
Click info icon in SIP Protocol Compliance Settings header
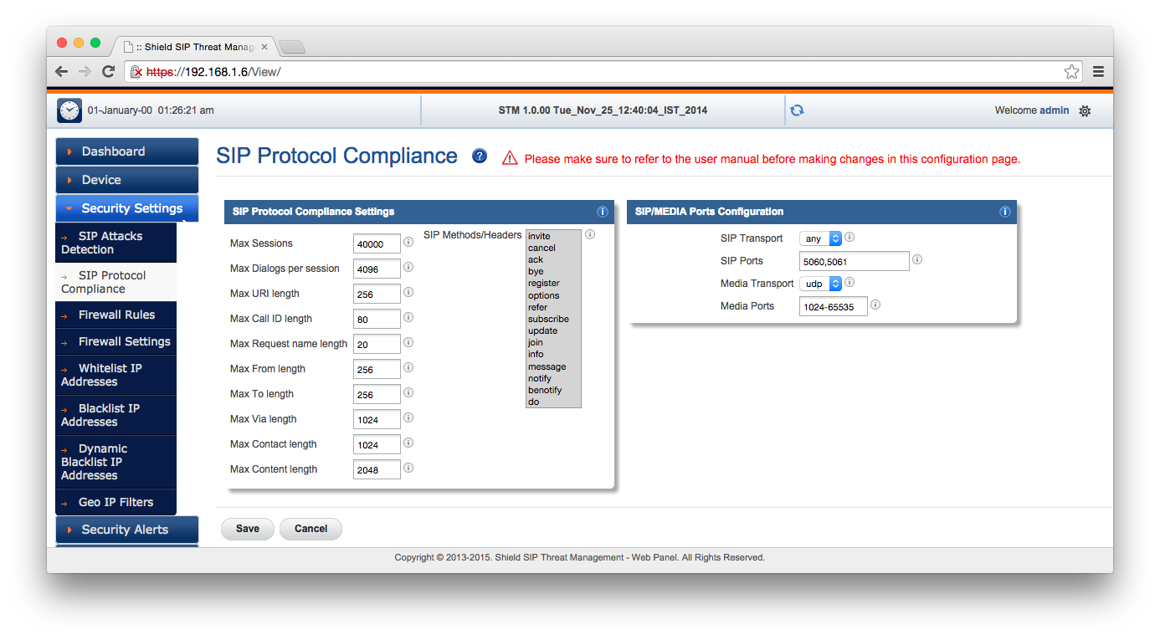pyautogui.click(x=602, y=212)
